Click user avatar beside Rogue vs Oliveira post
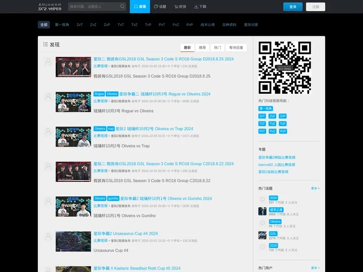 click(x=48, y=97)
